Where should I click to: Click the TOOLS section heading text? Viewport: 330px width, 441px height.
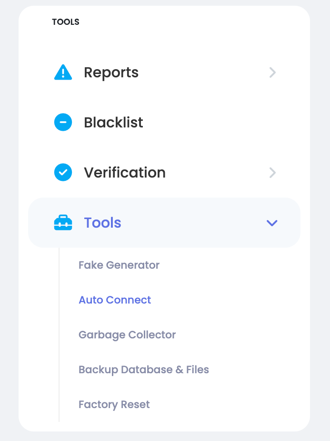click(x=66, y=22)
